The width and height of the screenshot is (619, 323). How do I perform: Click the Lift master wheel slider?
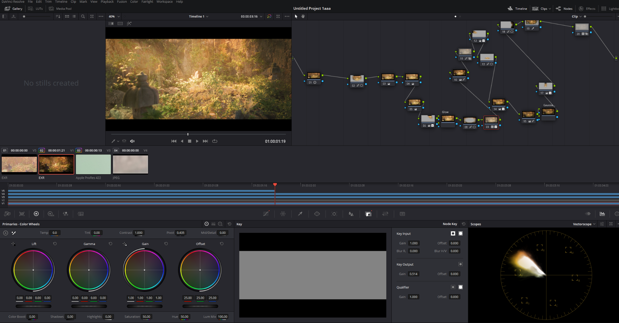tap(34, 306)
